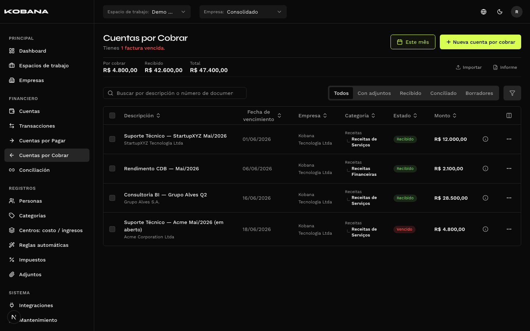The width and height of the screenshot is (530, 331).
Task: Go to Espacios de trabajo
Action: [x=47, y=65]
